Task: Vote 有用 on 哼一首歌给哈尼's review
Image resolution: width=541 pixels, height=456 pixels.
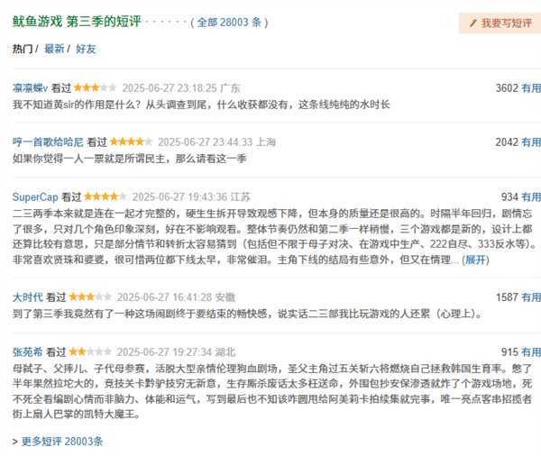Action: (x=531, y=142)
